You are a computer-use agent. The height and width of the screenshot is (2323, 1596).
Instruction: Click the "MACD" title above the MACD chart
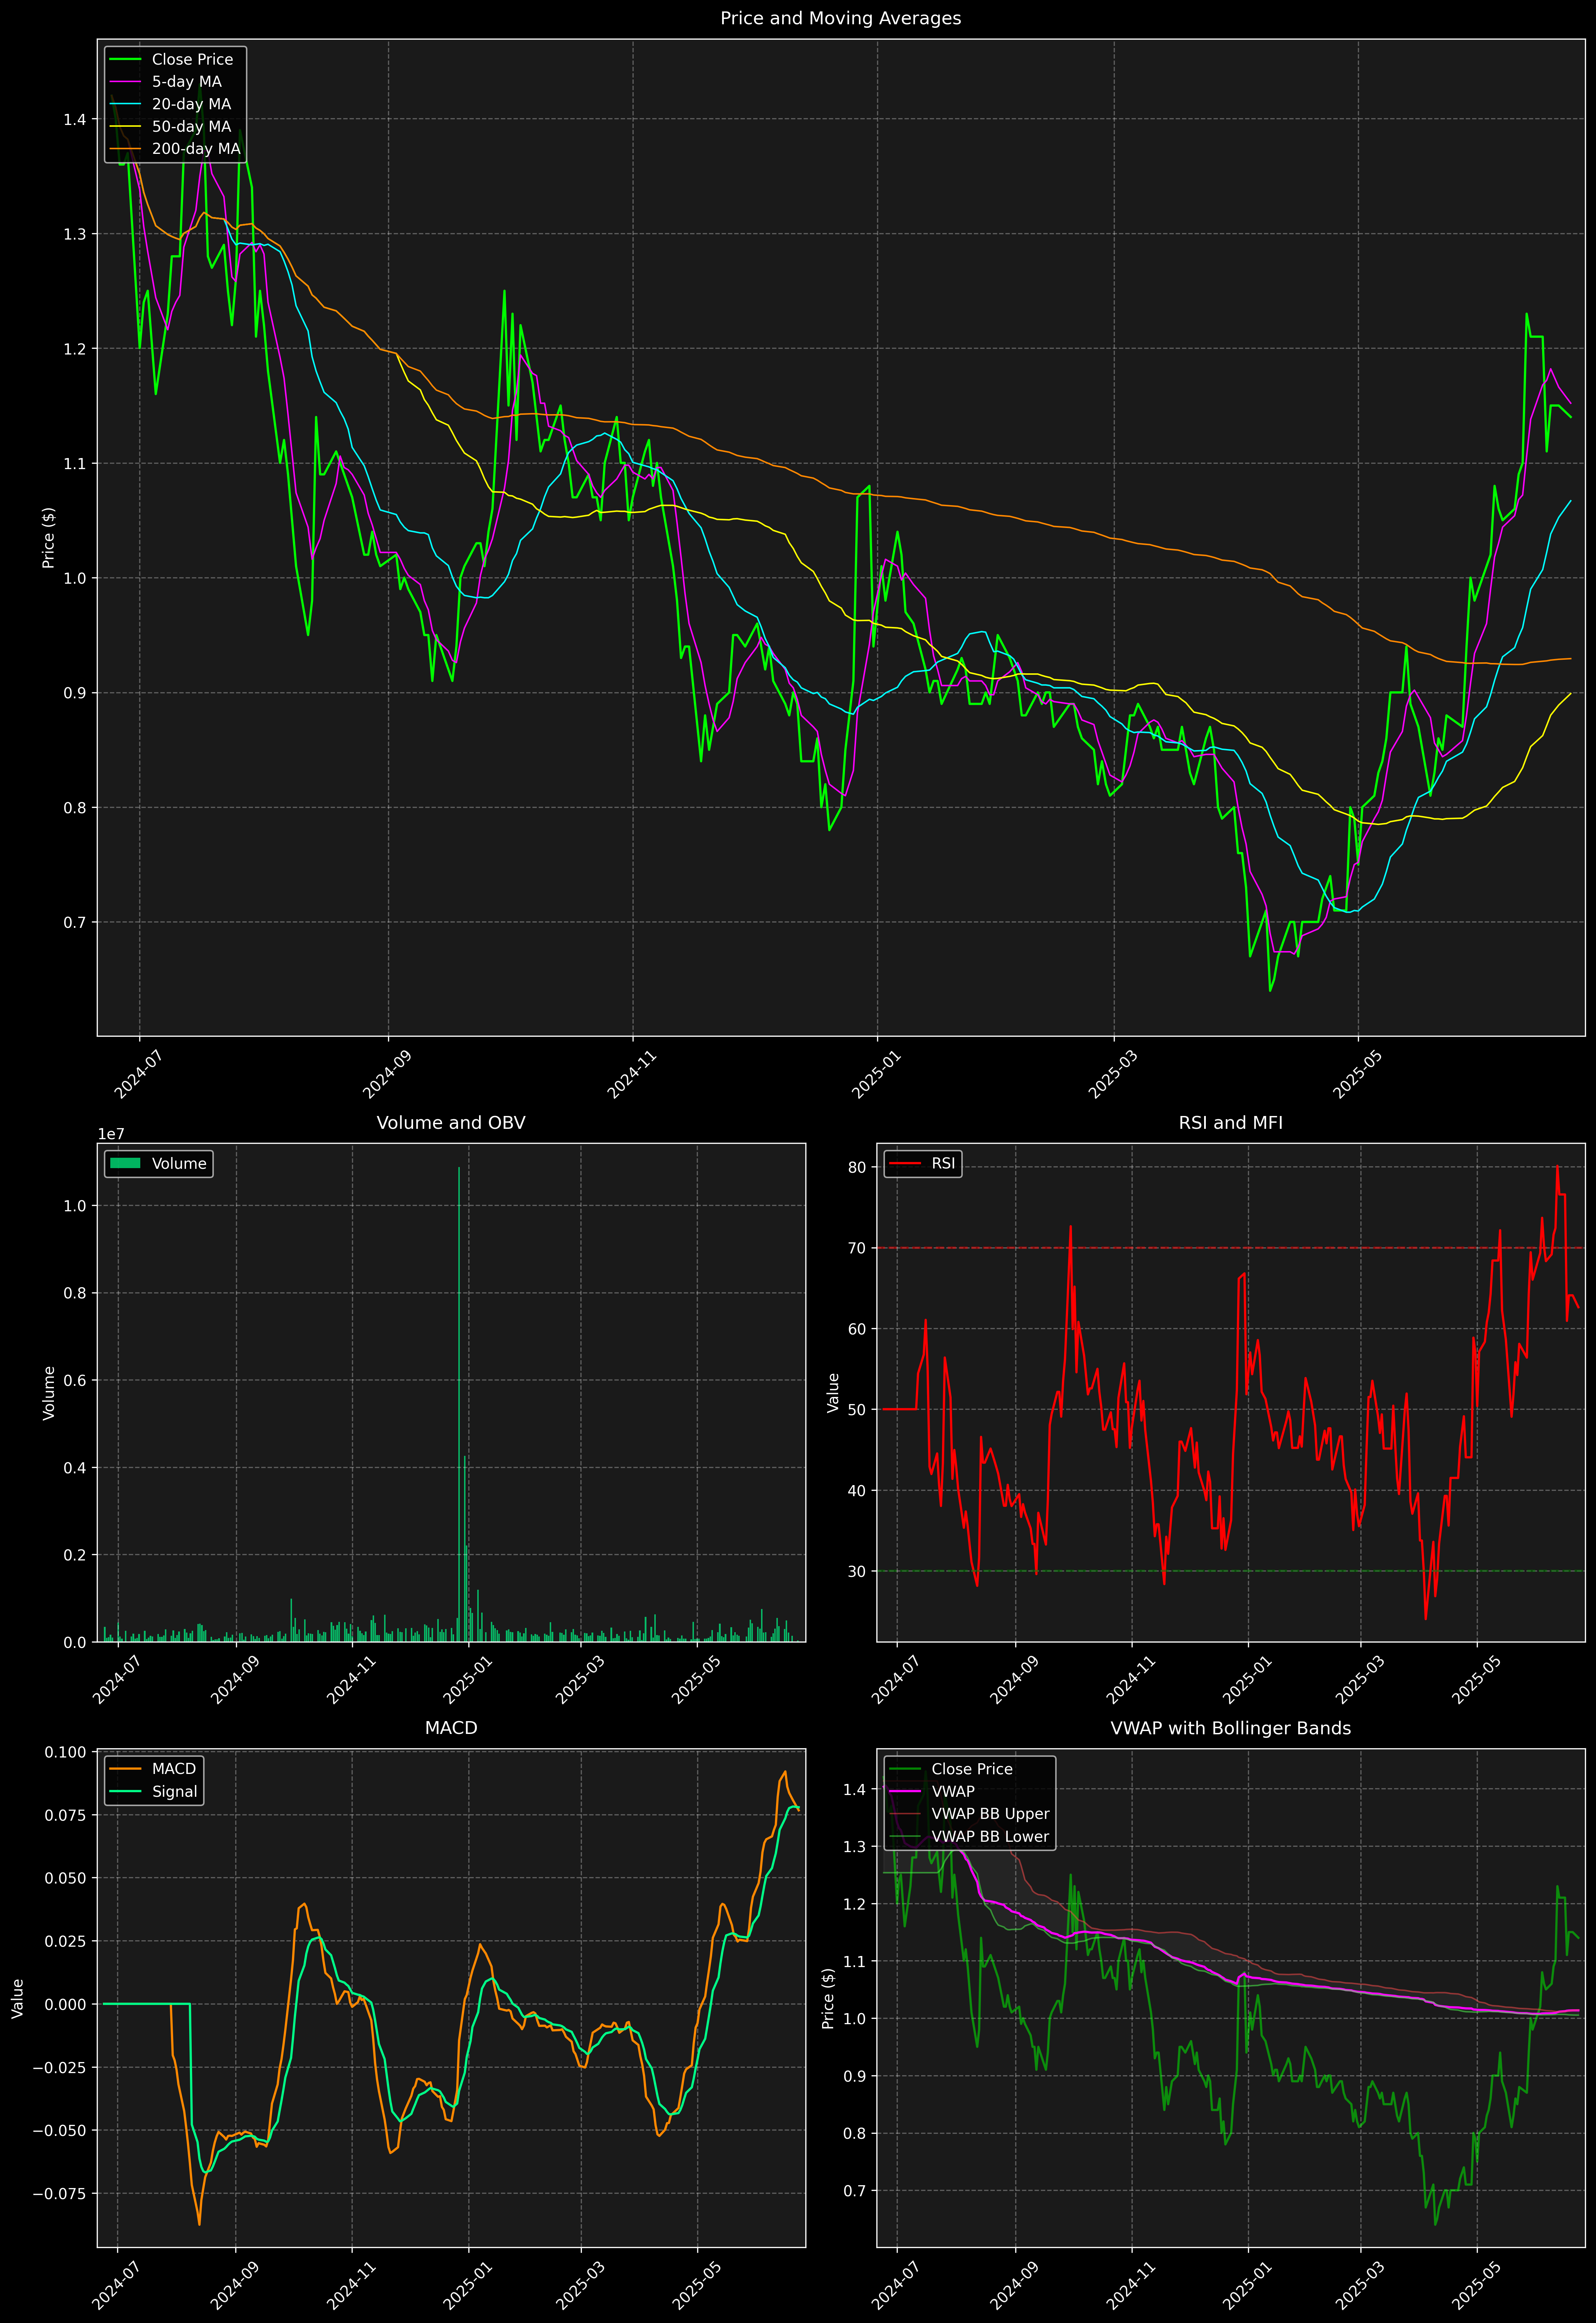pos(451,1728)
